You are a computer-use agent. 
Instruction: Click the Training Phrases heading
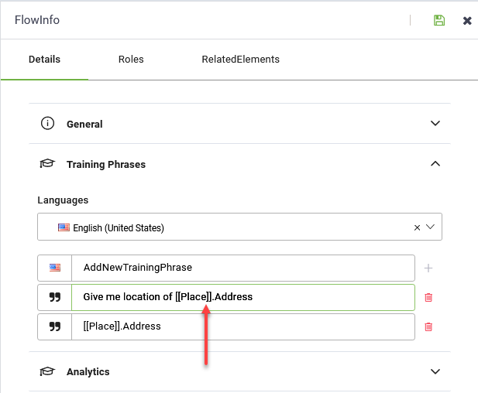106,164
